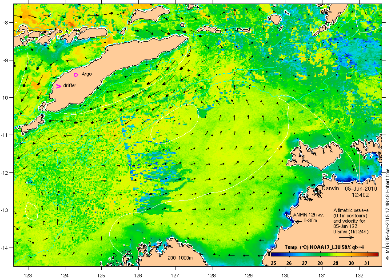Click the "and velocity for" caption line
Screen dimensions: 391x280
point(349,221)
